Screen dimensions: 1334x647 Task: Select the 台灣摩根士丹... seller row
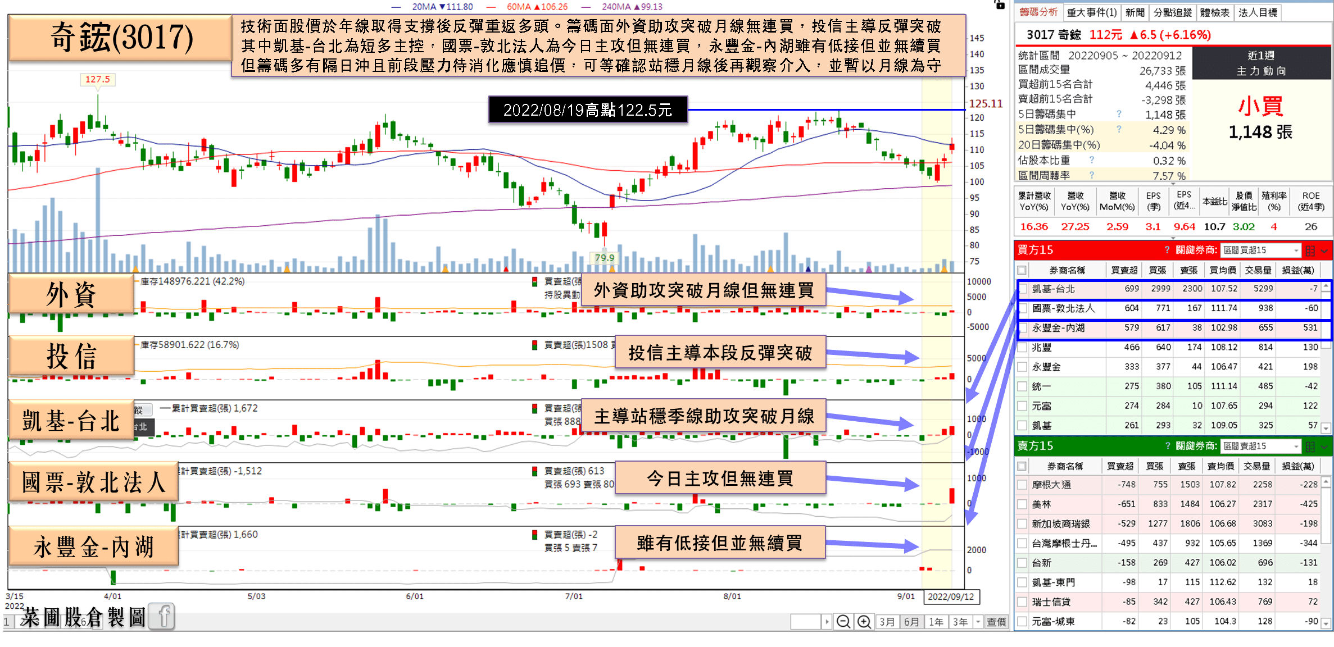1168,543
